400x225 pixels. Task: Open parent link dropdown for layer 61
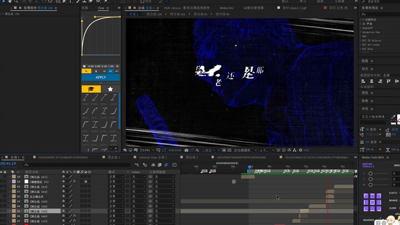tap(164, 192)
